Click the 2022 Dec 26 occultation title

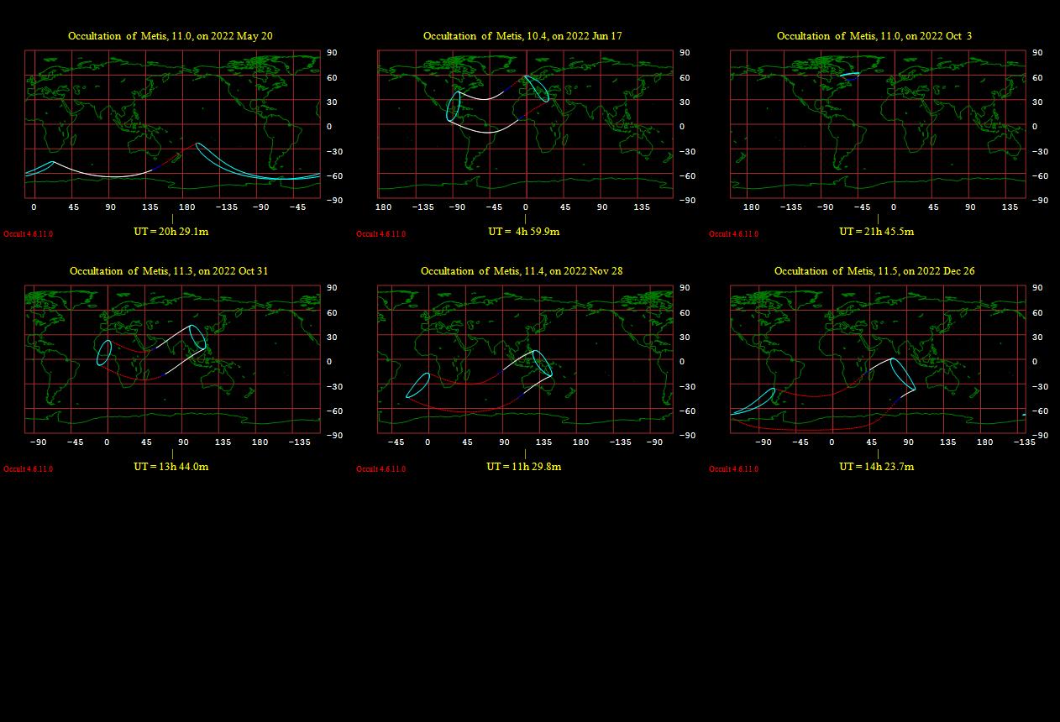[874, 271]
